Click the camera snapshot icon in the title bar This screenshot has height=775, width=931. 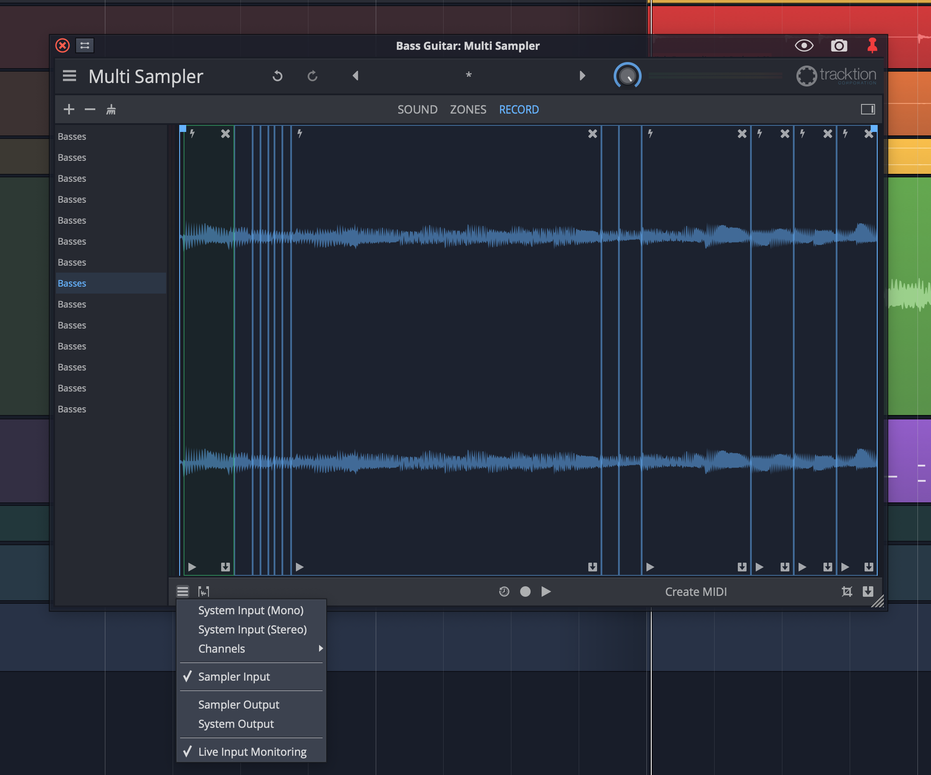coord(839,45)
